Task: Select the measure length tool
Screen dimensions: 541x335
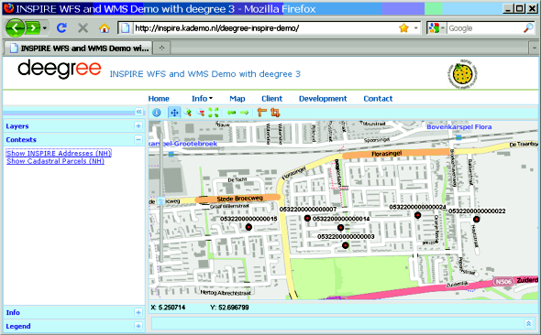Action: [262, 113]
